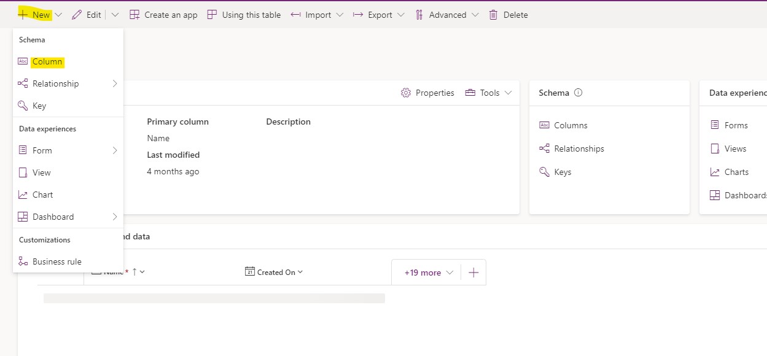This screenshot has width=767, height=356.
Task: Click the Delete trash can icon
Action: pos(493,15)
